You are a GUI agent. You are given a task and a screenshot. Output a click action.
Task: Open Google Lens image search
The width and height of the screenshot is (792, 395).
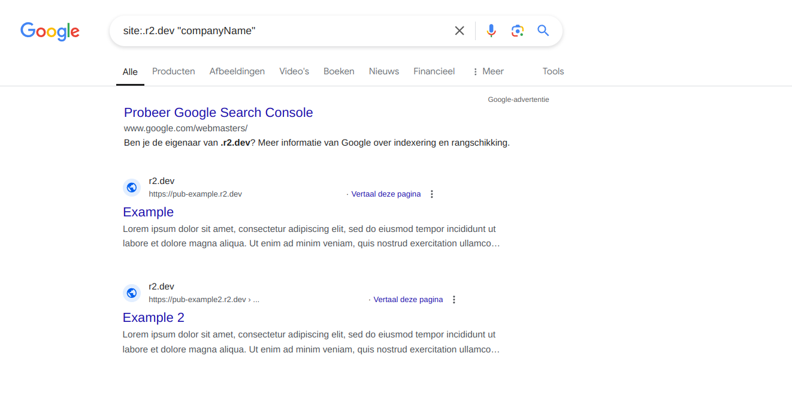(x=518, y=31)
